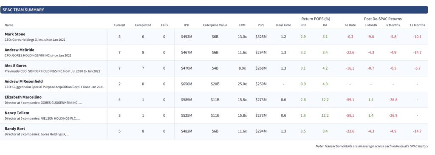Open Randy Bort profile name
The width and height of the screenshot is (435, 155).
click(x=15, y=129)
